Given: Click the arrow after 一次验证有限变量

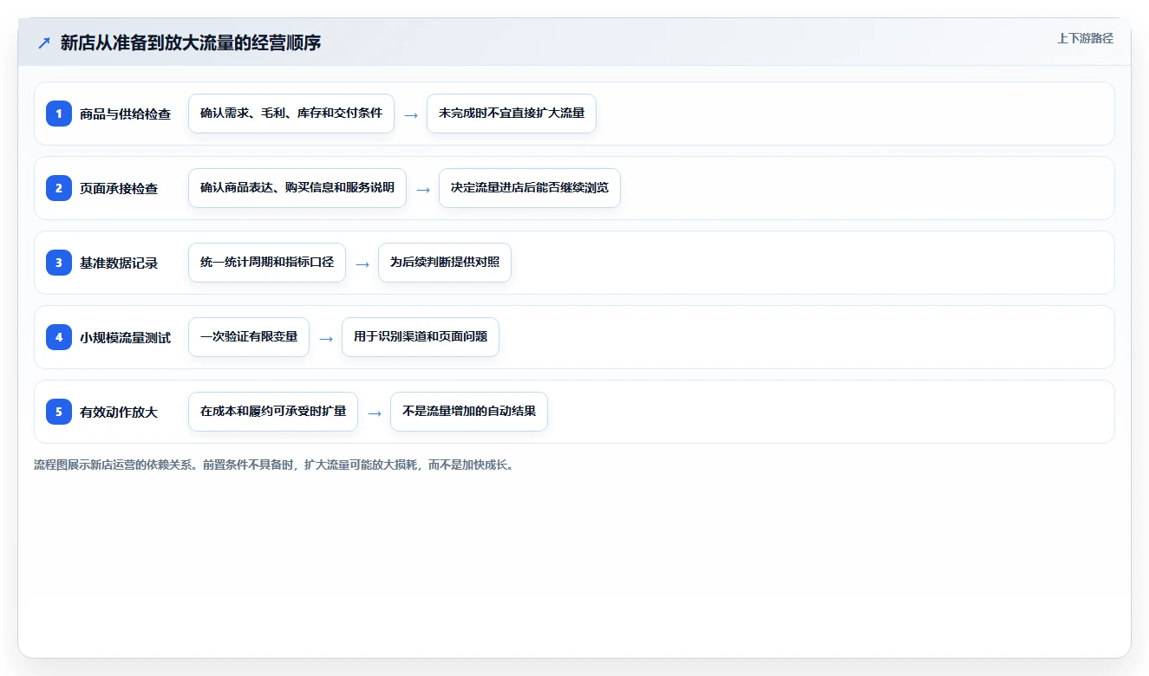Looking at the screenshot, I should tap(326, 339).
